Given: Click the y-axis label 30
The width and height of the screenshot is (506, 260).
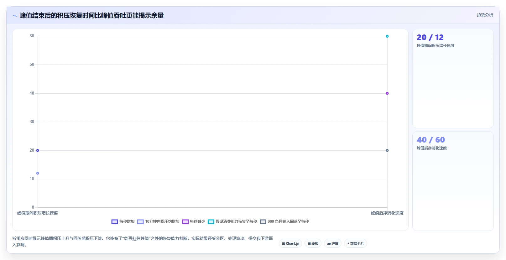Looking at the screenshot, I should 32,122.
